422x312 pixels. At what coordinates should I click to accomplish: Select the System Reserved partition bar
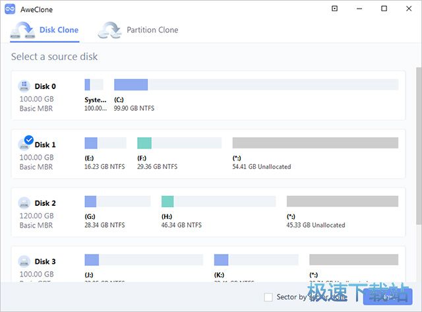[x=94, y=84]
